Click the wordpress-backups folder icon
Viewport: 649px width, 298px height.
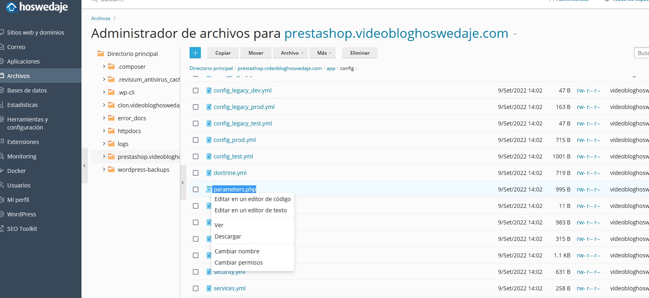tap(111, 170)
